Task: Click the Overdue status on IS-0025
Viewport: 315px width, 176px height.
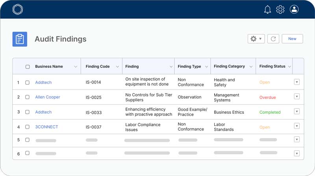Action: tap(268, 97)
